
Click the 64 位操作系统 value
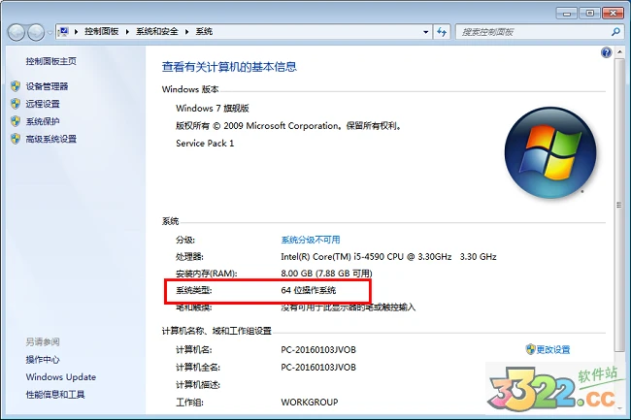tap(309, 290)
